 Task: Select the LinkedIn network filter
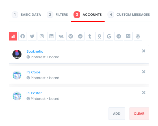tap(51, 36)
